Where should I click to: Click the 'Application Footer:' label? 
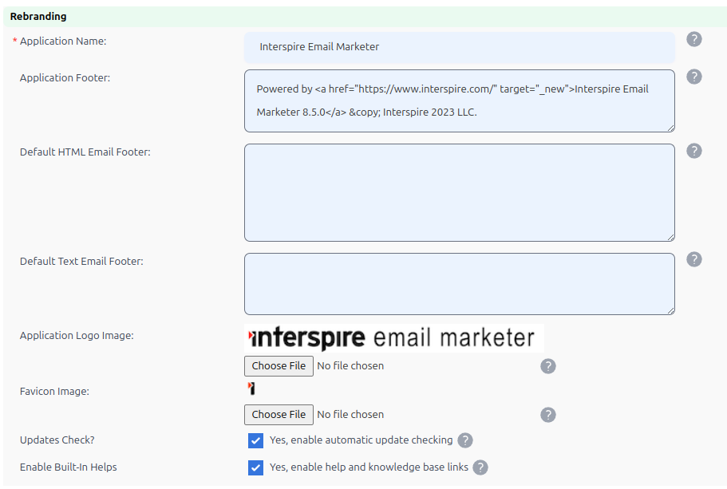pyautogui.click(x=65, y=78)
